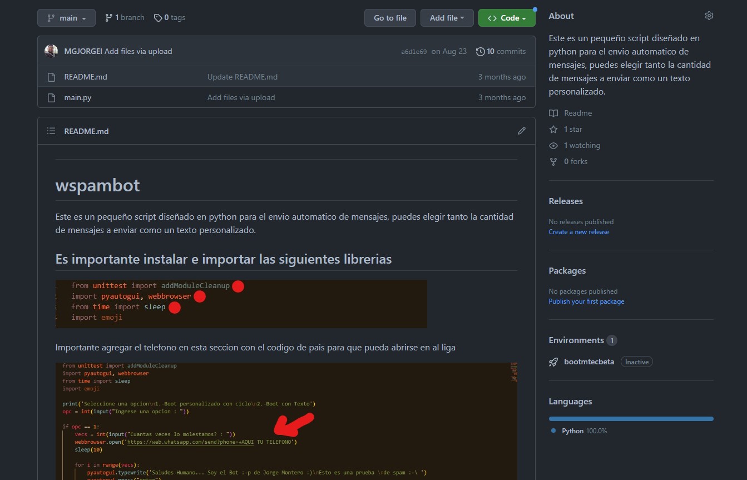Viewport: 747px width, 480px height.
Task: Open the main branch dropdown
Action: click(66, 18)
